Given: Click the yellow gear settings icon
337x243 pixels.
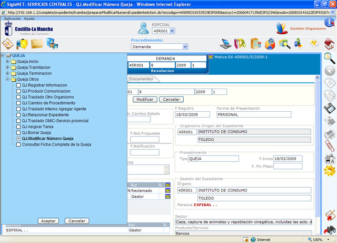Looking at the screenshot, I should pos(330,171).
